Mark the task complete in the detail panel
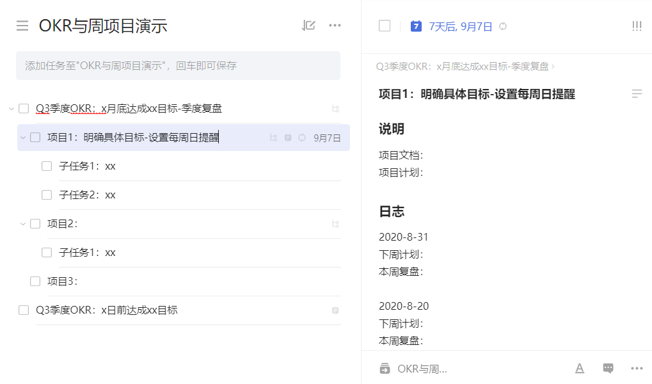The height and width of the screenshot is (384, 652). coord(385,26)
